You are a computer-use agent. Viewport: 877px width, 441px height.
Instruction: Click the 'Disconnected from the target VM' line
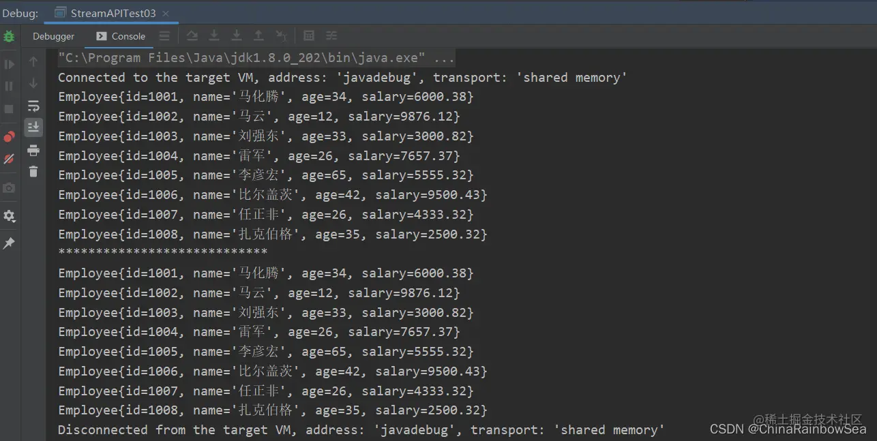pyautogui.click(x=361, y=430)
